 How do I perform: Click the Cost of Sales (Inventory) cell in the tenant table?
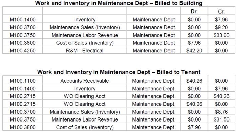point(85,127)
